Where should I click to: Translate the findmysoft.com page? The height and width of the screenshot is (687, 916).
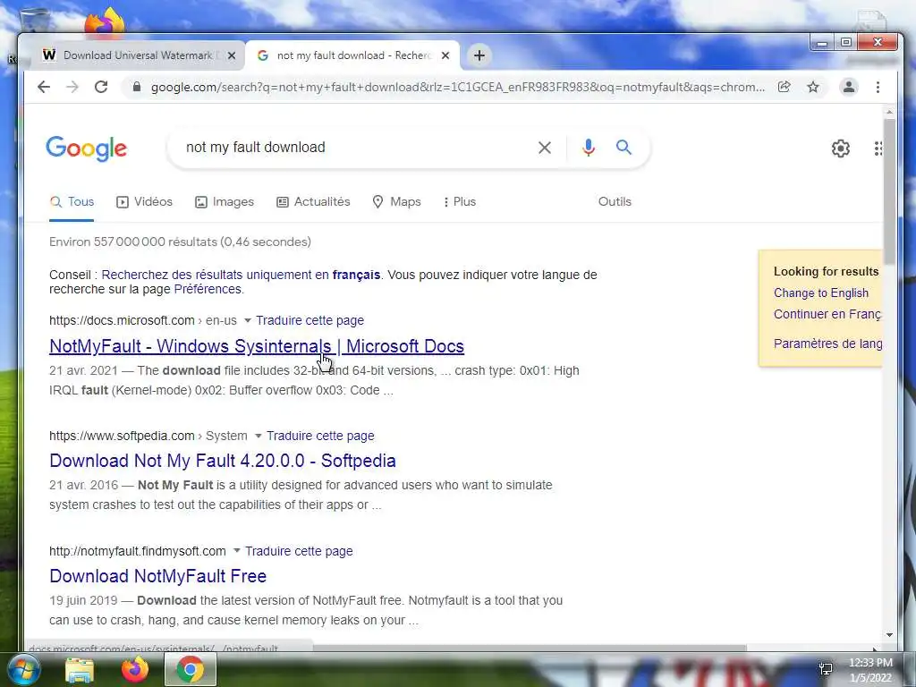[x=299, y=551]
